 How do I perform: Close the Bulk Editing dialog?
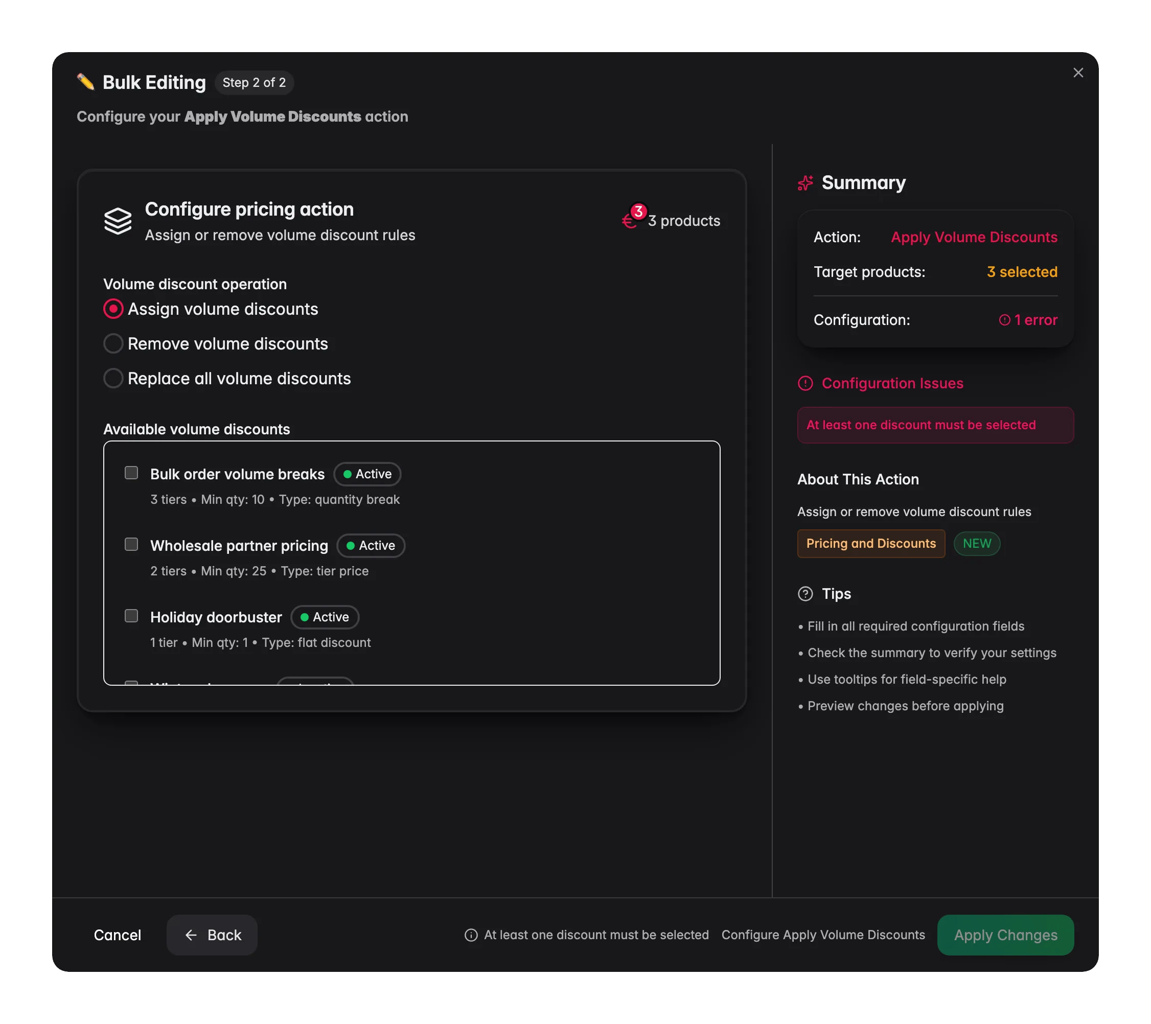click(1078, 73)
